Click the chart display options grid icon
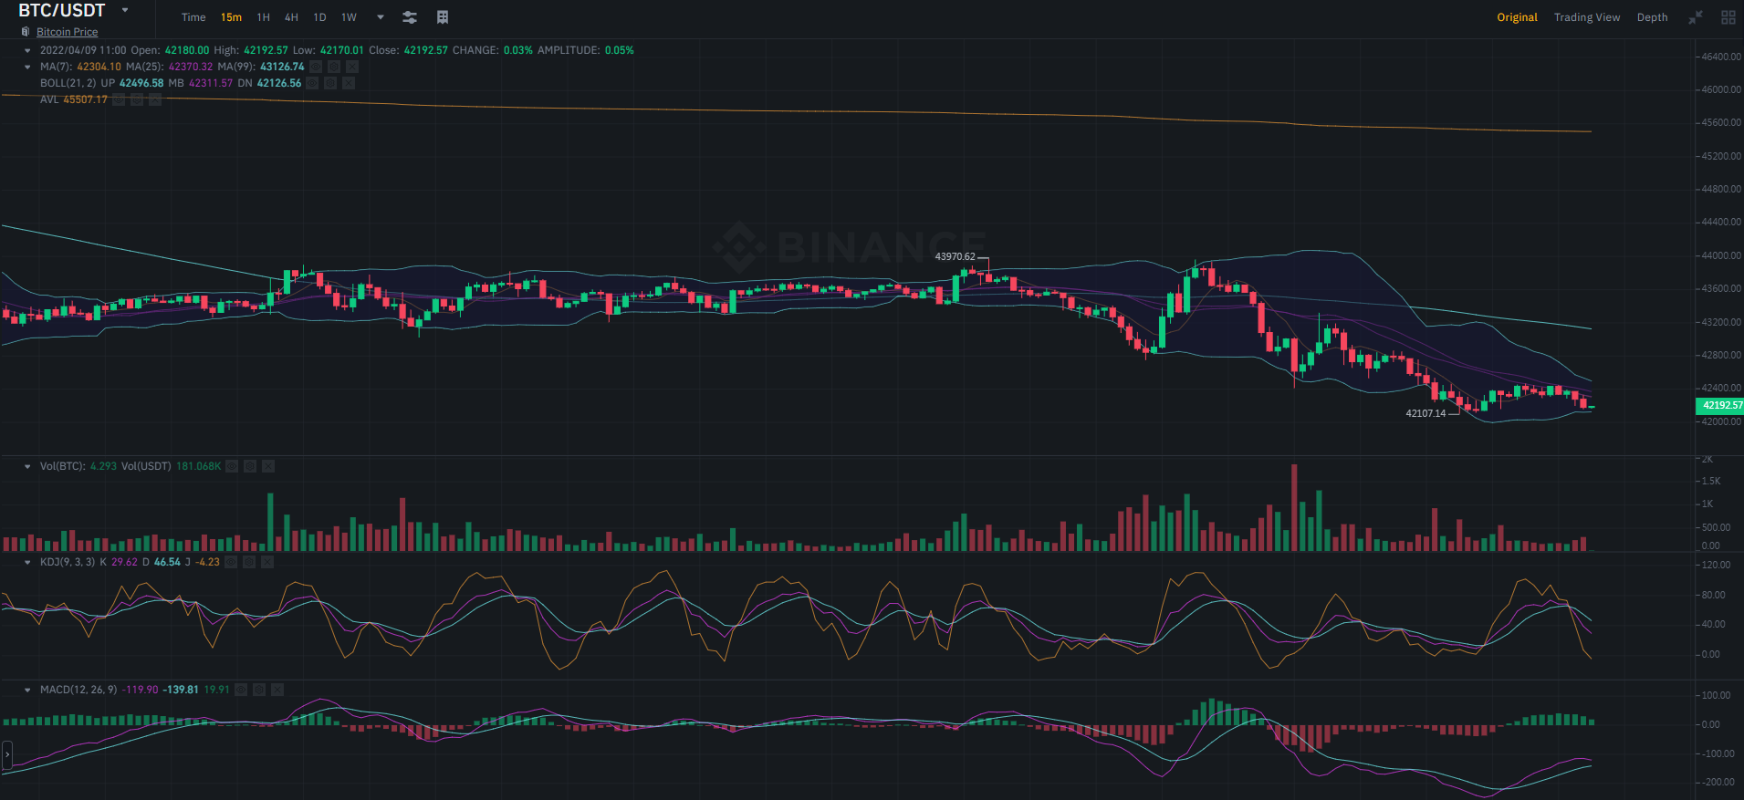Image resolution: width=1744 pixels, height=800 pixels. coord(443,17)
